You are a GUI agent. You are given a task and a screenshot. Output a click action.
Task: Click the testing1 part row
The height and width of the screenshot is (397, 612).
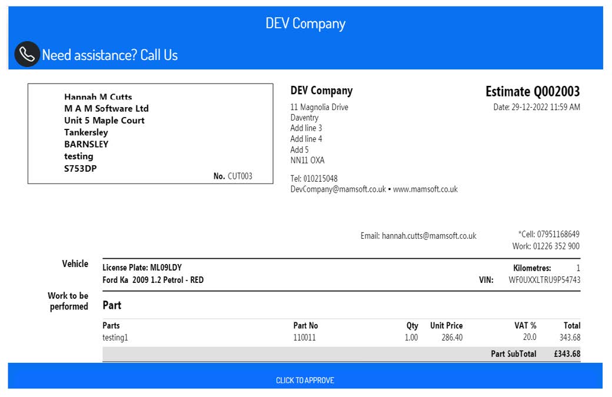click(115, 338)
